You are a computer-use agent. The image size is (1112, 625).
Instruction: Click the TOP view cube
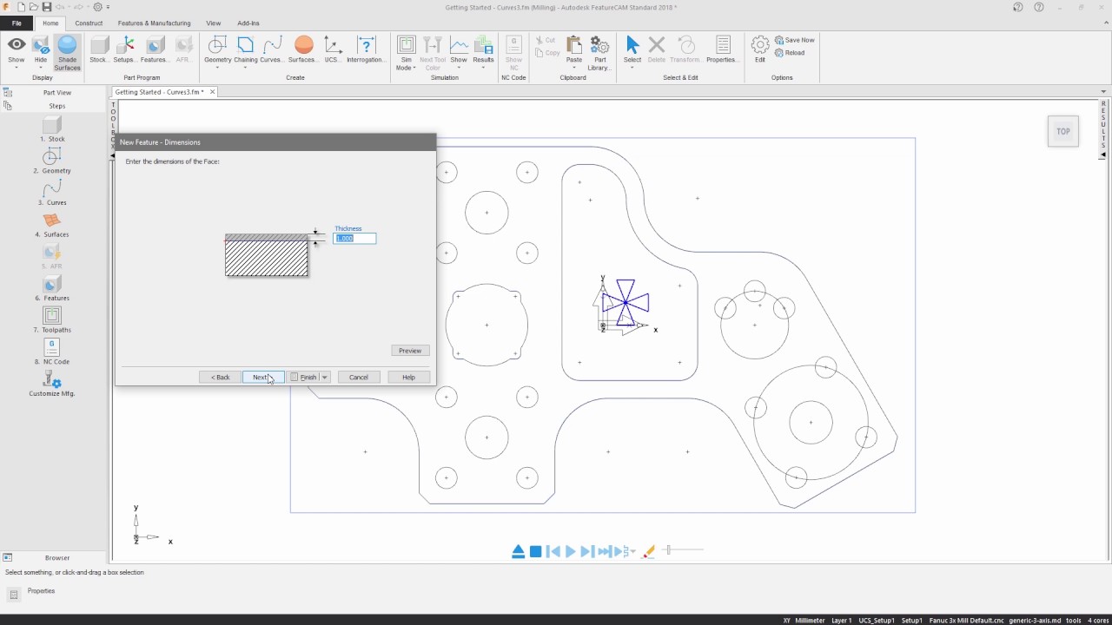coord(1063,132)
